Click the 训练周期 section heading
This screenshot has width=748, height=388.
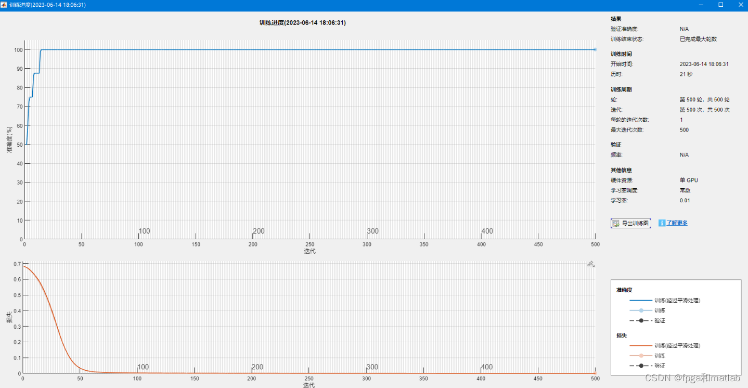(621, 89)
